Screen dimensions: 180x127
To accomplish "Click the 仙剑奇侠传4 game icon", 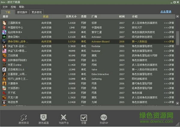I will tap(4, 32).
